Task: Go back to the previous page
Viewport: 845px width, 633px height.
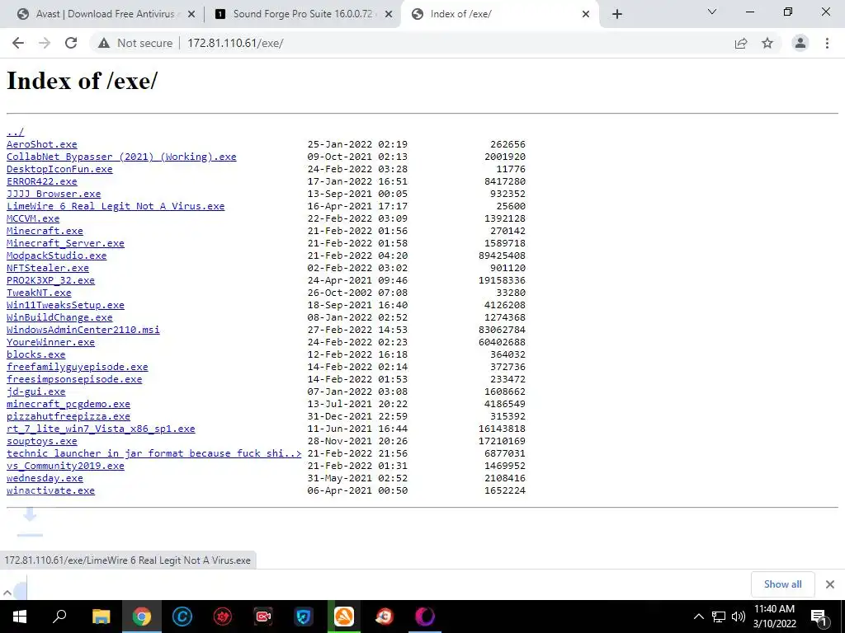Action: (x=18, y=43)
